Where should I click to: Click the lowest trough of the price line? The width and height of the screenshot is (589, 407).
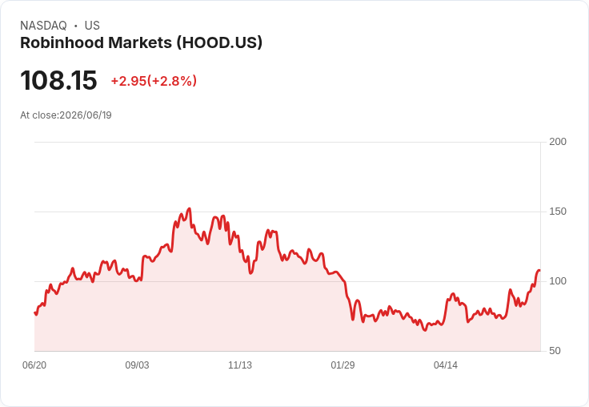(x=425, y=330)
